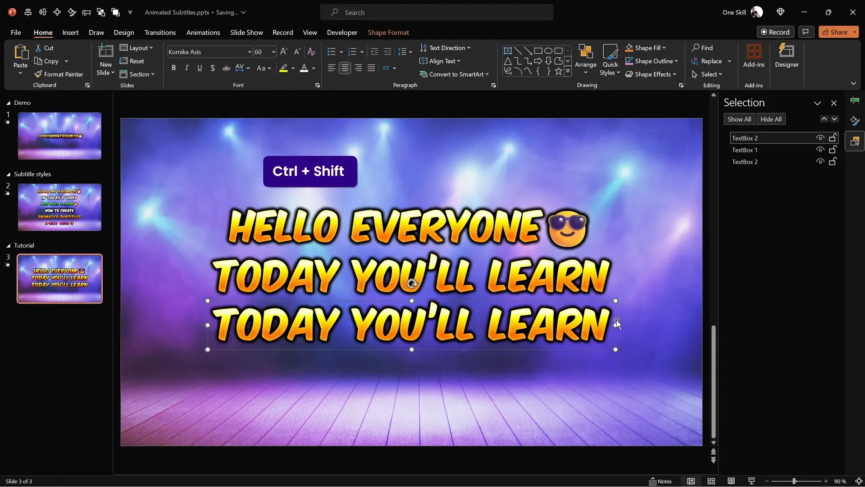Open Quick Styles gallery
Image resolution: width=865 pixels, height=487 pixels.
click(610, 60)
